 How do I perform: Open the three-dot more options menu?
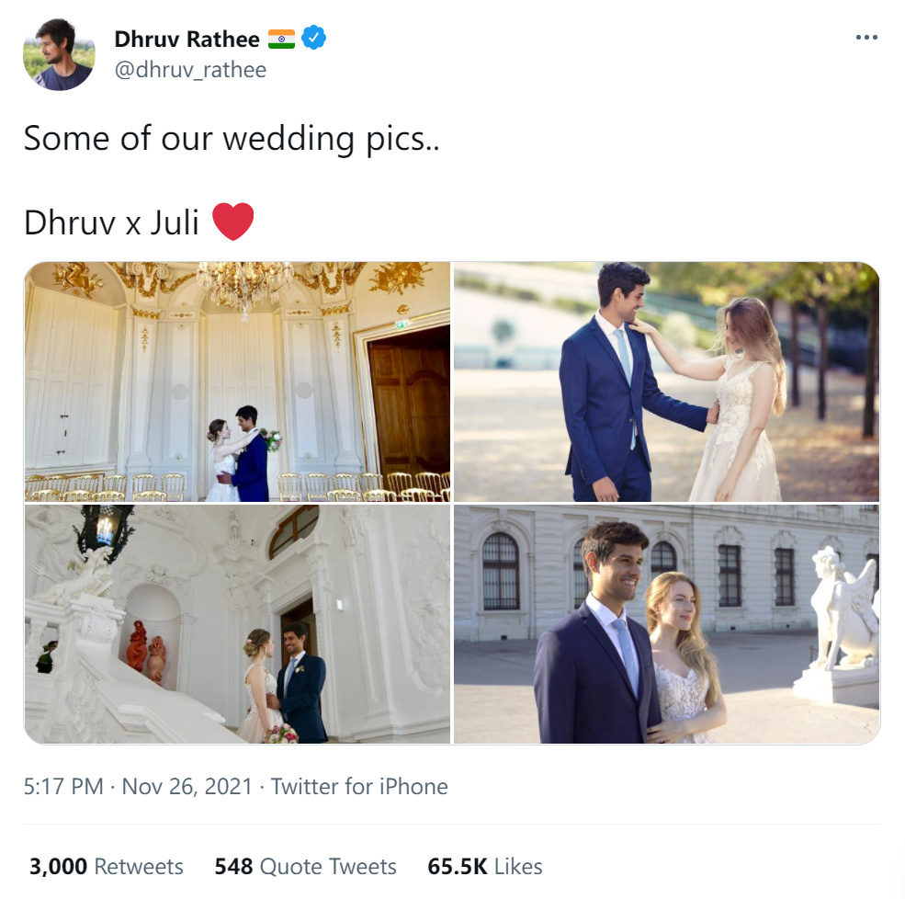pyautogui.click(x=866, y=38)
